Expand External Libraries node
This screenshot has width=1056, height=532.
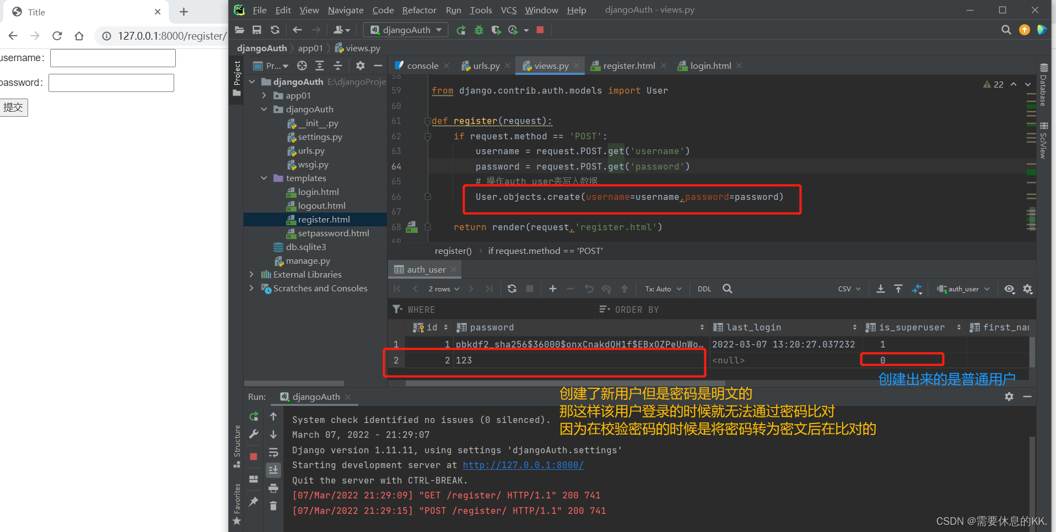click(x=252, y=274)
